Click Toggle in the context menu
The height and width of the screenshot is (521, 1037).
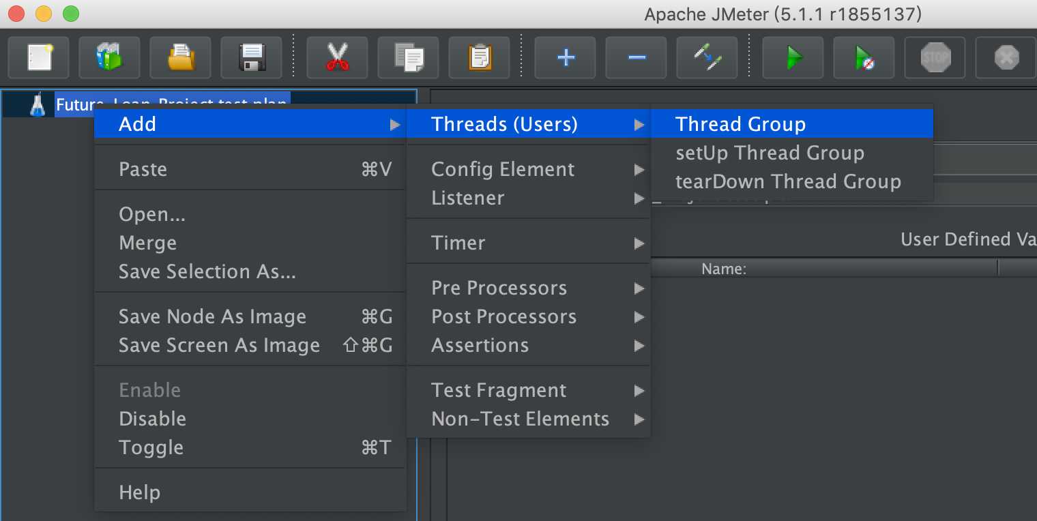tap(250, 447)
